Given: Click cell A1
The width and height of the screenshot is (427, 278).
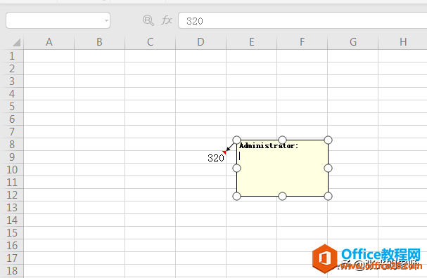Looking at the screenshot, I should pos(49,56).
